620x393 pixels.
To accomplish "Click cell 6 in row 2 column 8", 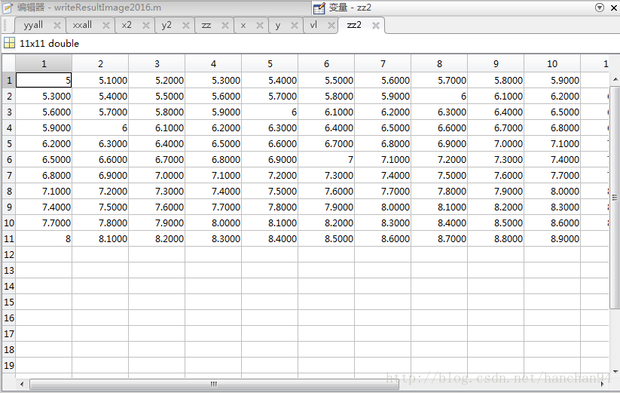I will (x=439, y=96).
